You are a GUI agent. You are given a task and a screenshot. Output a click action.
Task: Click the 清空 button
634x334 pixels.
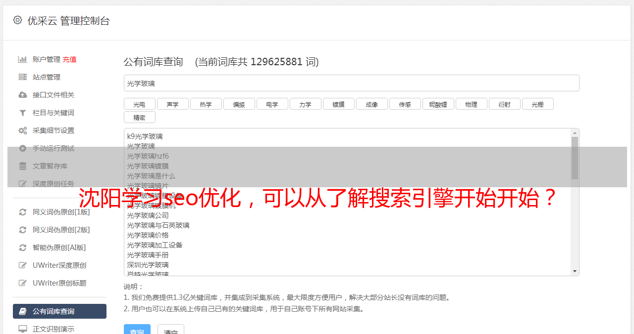[171, 331]
